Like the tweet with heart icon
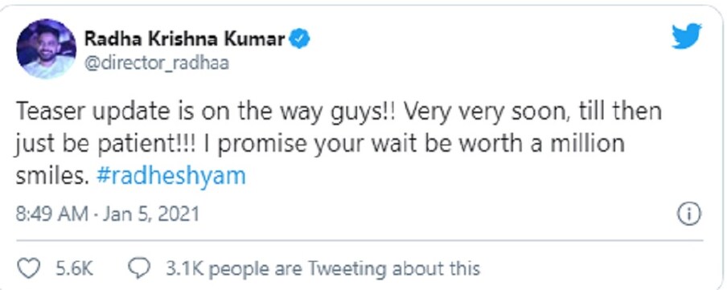This screenshot has height=290, width=727. (28, 268)
